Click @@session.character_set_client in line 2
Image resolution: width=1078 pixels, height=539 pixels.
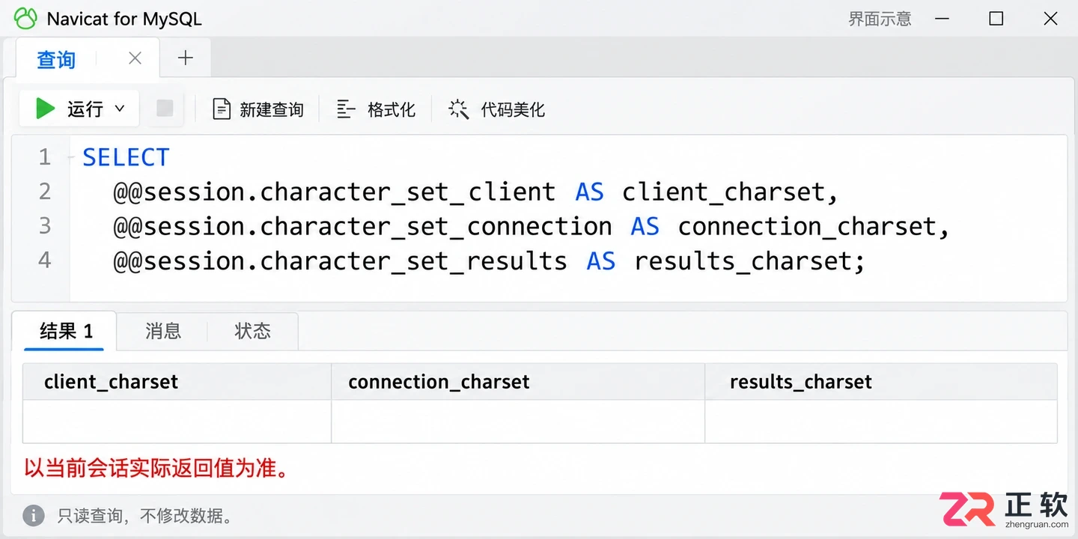335,192
